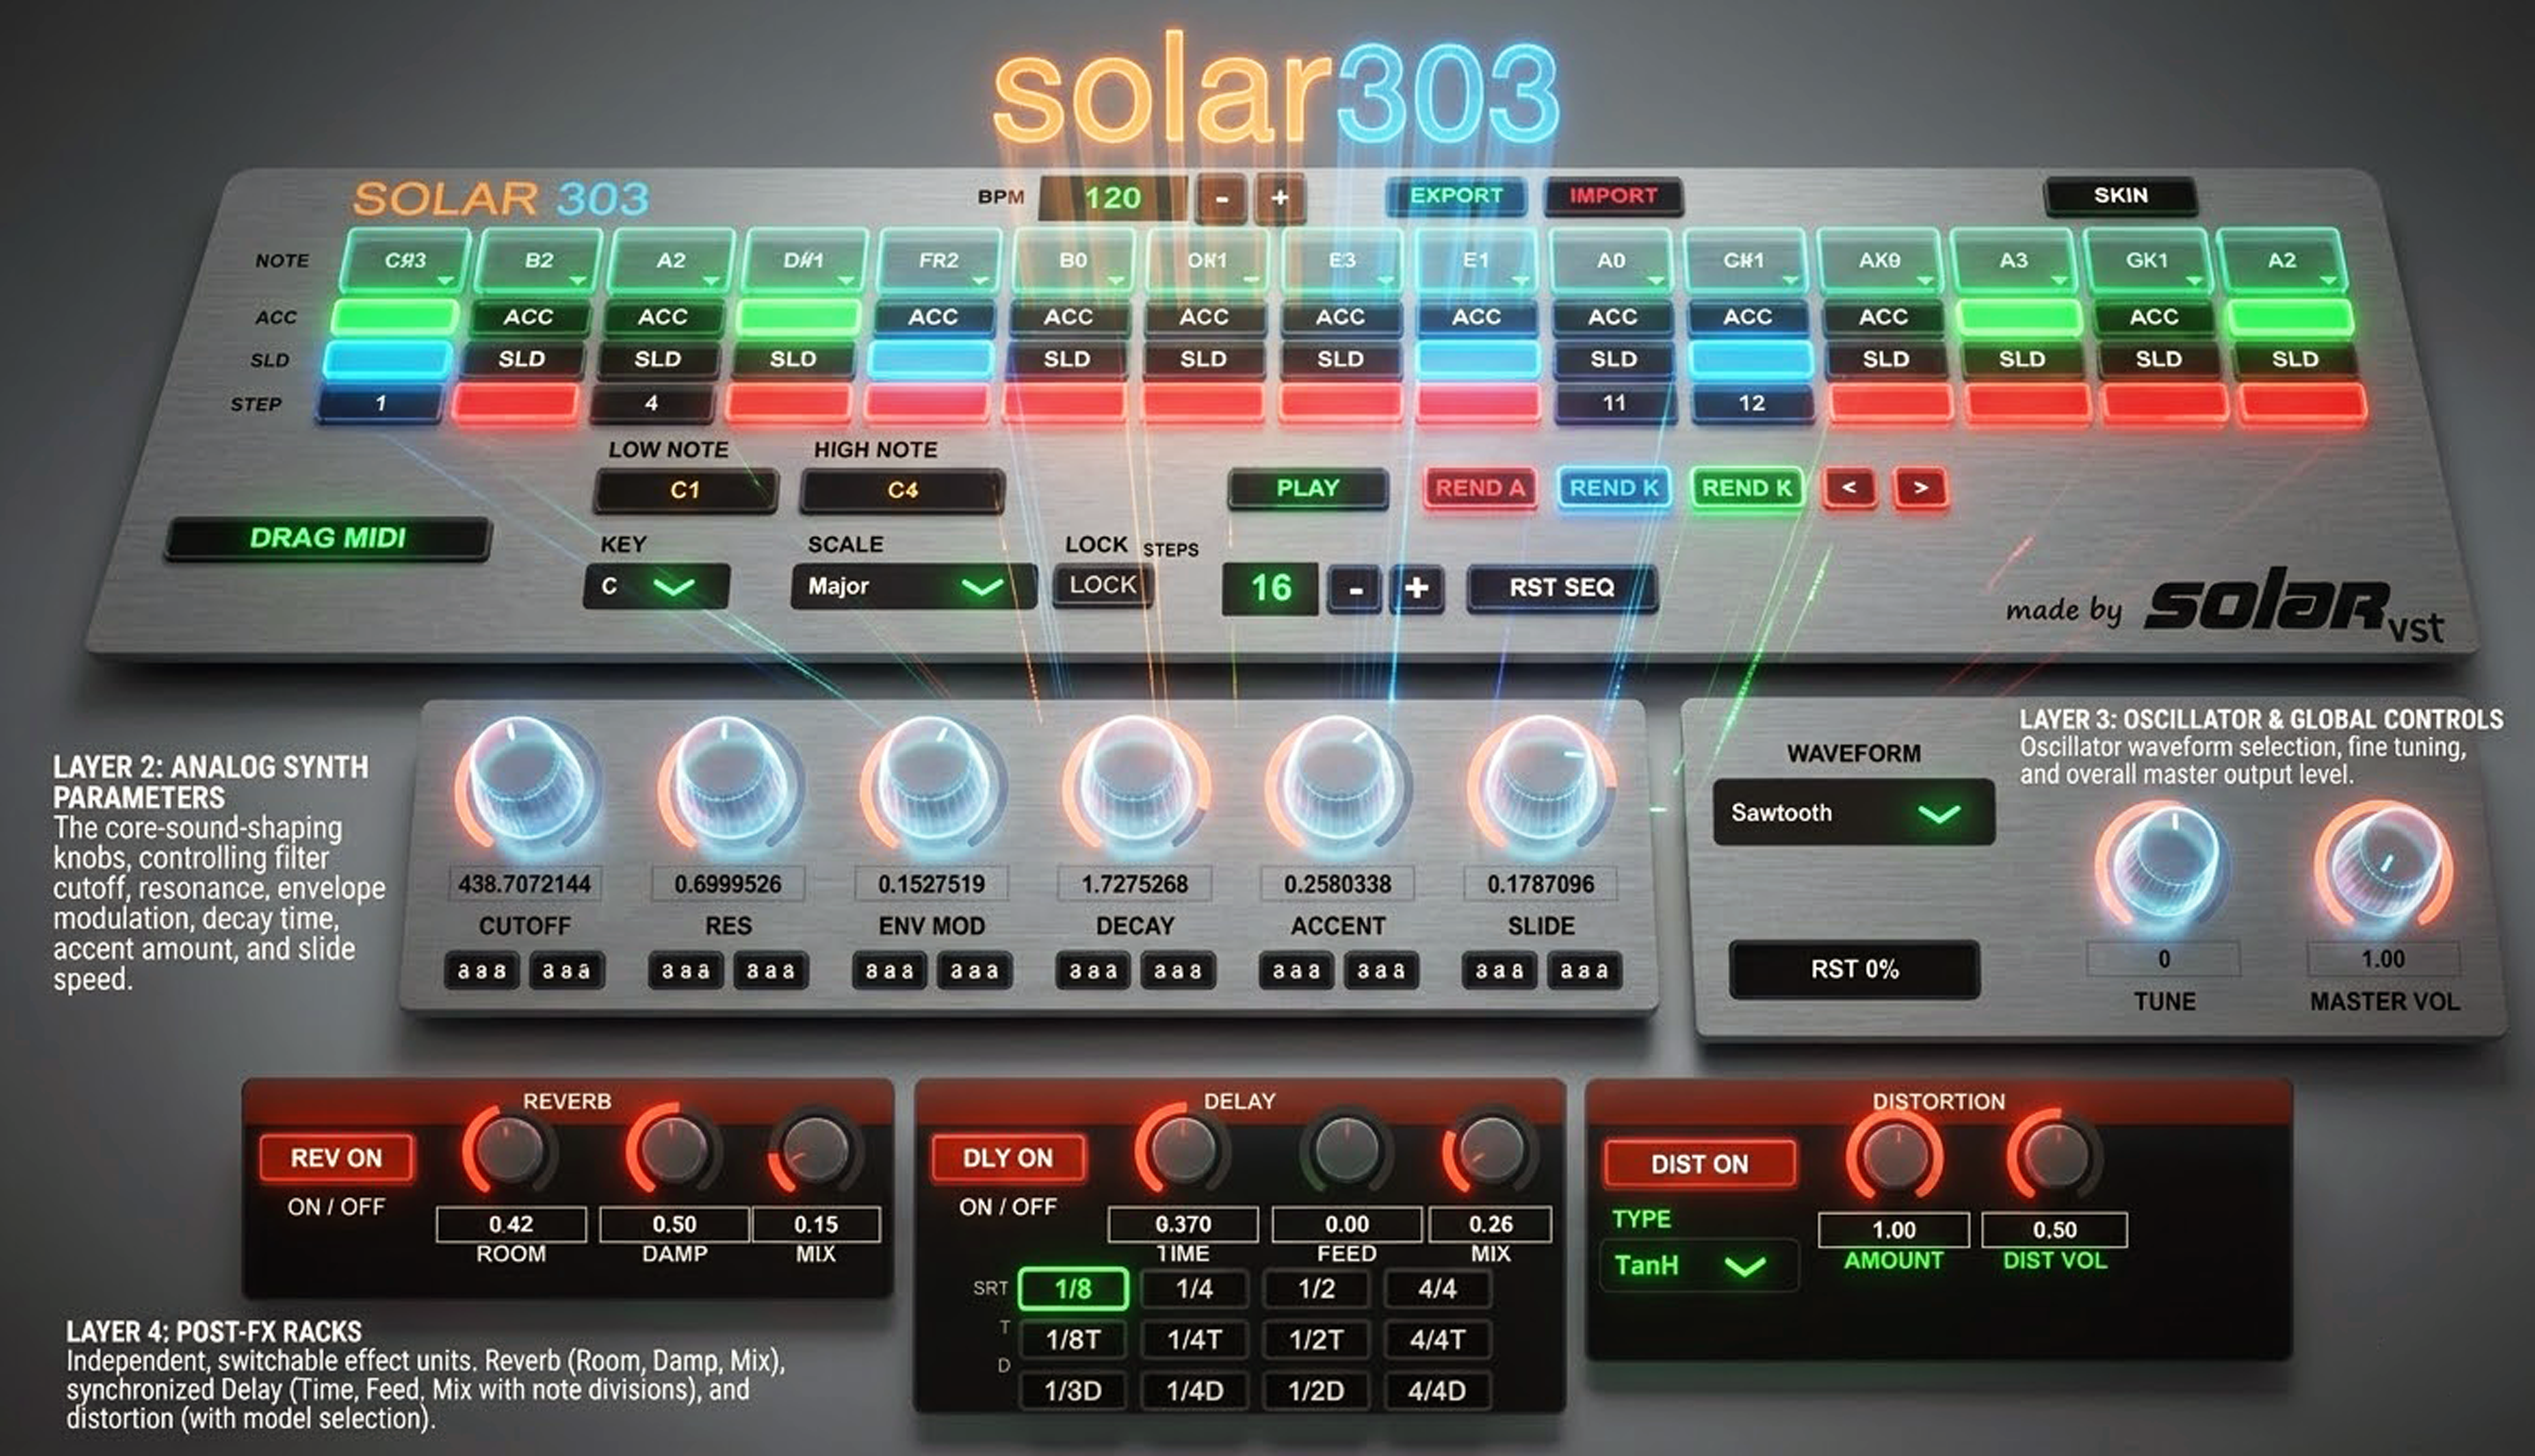This screenshot has width=2535, height=1456.
Task: Click the distortion AMOUNT knob
Action: coord(1894,1156)
